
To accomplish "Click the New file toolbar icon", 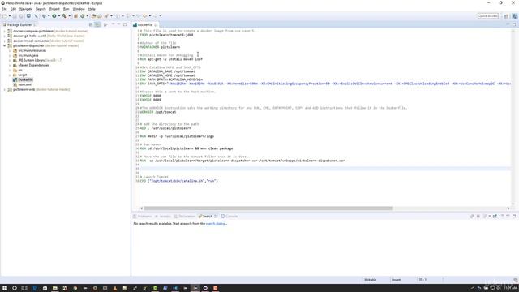I will tap(4, 16).
